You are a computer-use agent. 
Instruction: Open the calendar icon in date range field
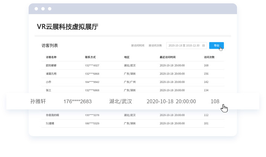203,46
